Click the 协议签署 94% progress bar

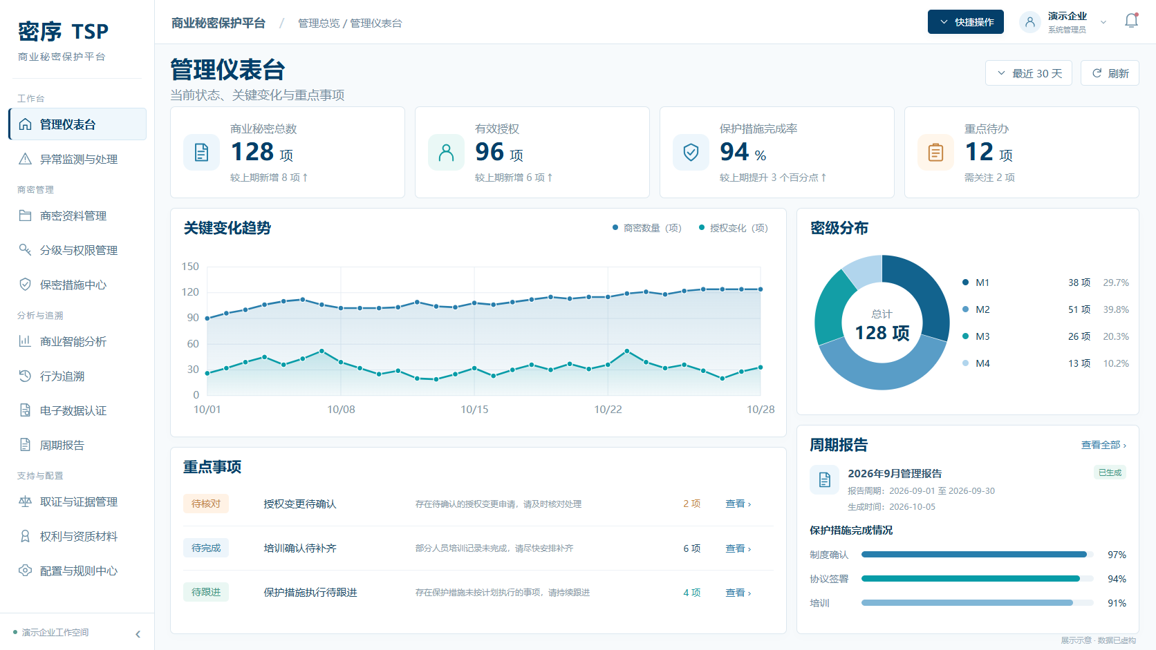click(x=977, y=578)
